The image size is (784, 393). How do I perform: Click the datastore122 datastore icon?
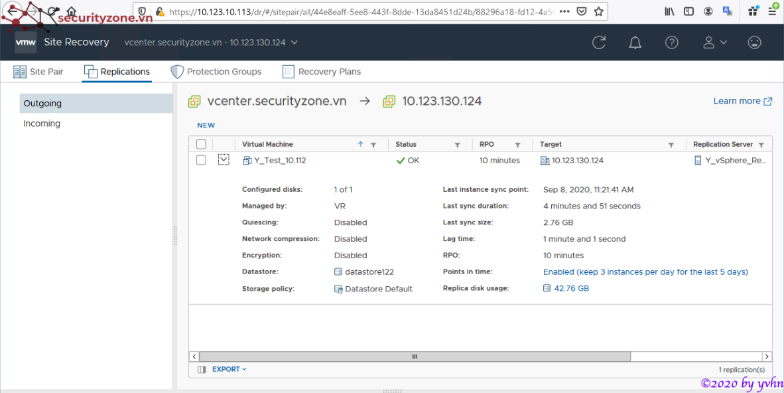pyautogui.click(x=338, y=272)
